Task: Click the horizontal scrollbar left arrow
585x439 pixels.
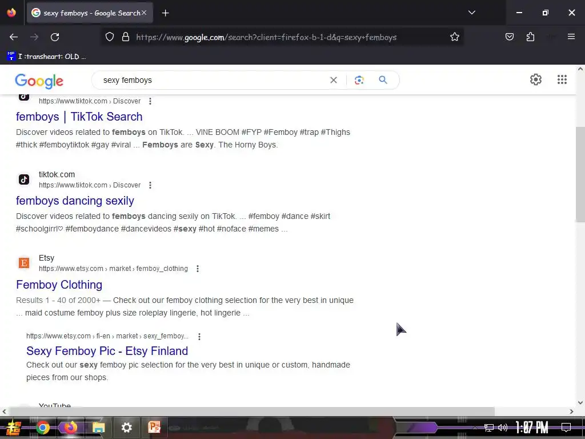Action: coord(4,412)
